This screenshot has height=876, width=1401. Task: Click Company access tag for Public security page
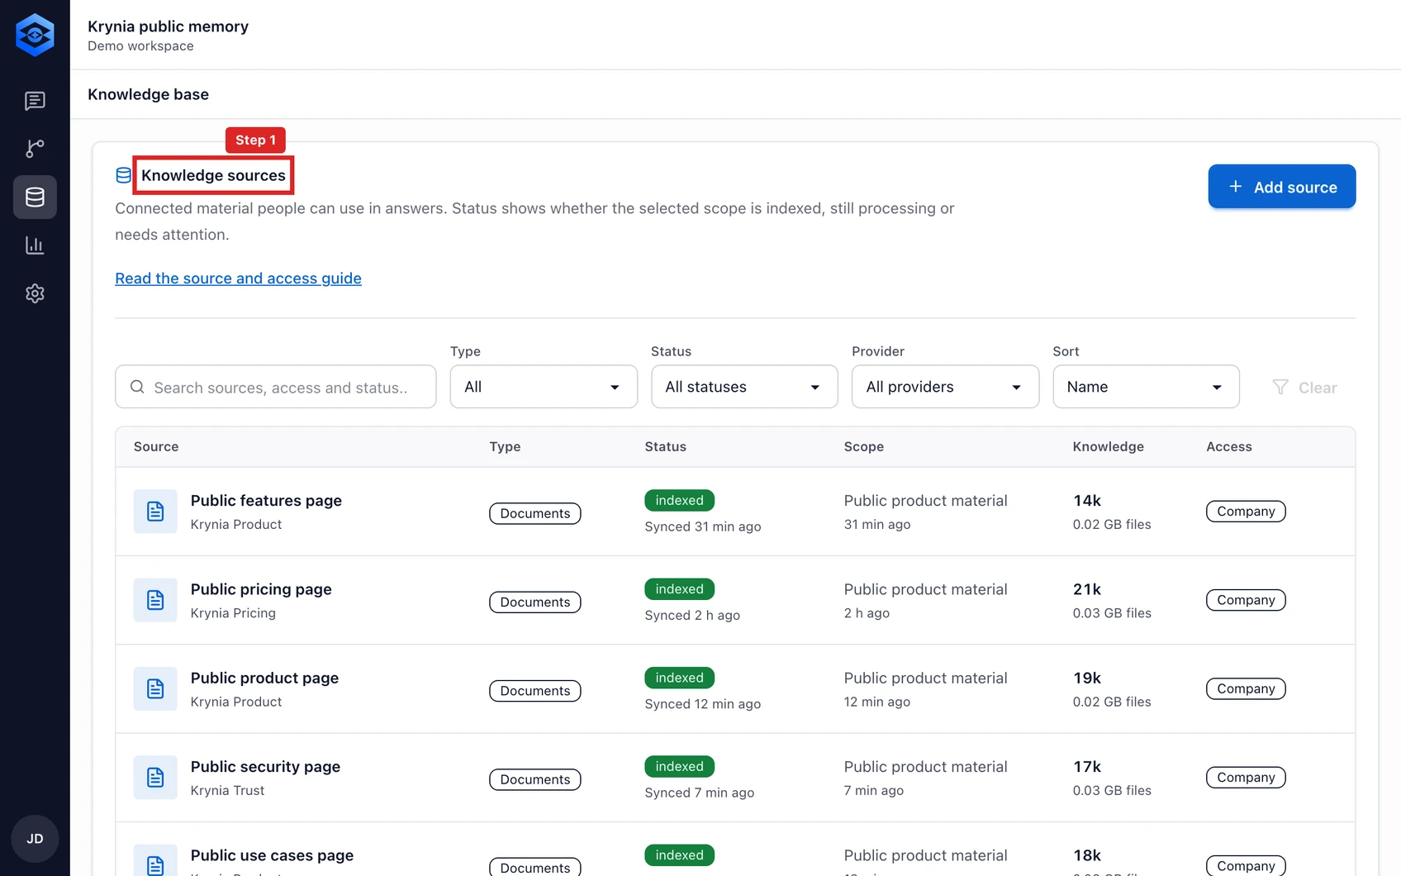[x=1246, y=778]
